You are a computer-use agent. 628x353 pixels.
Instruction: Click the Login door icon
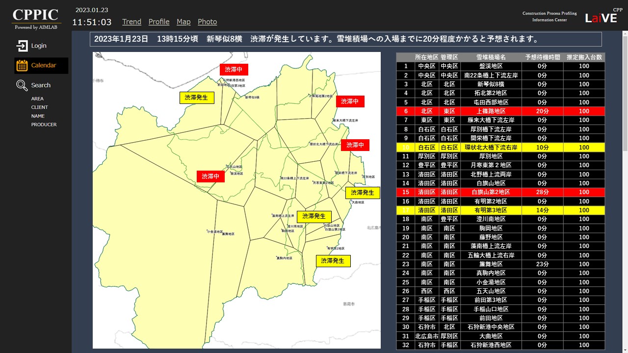coord(22,46)
